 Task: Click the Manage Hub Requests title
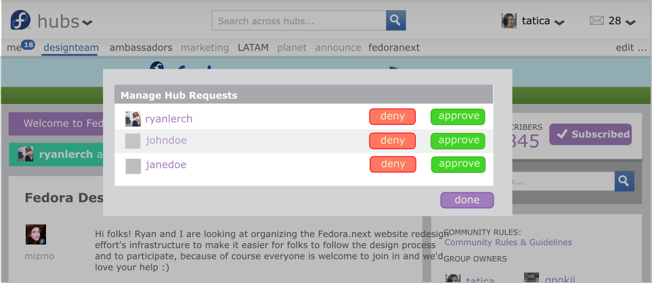179,95
